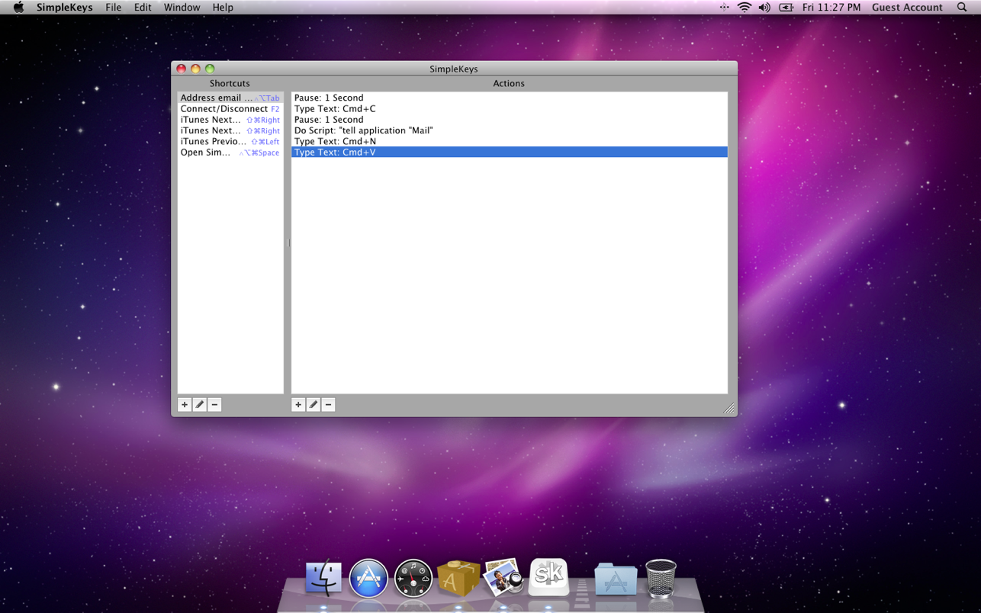Open SimpleKeys from the Dock
The image size is (981, 613).
coord(548,577)
